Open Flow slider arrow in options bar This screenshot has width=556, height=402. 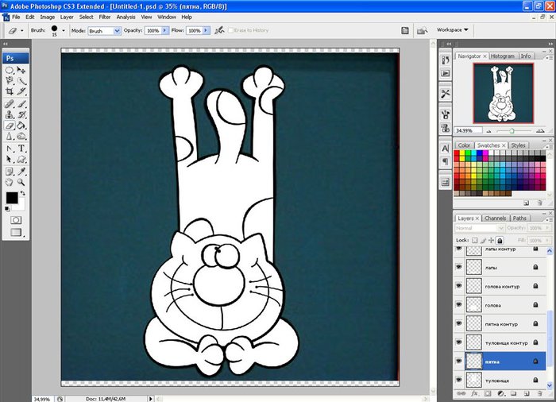pyautogui.click(x=206, y=30)
